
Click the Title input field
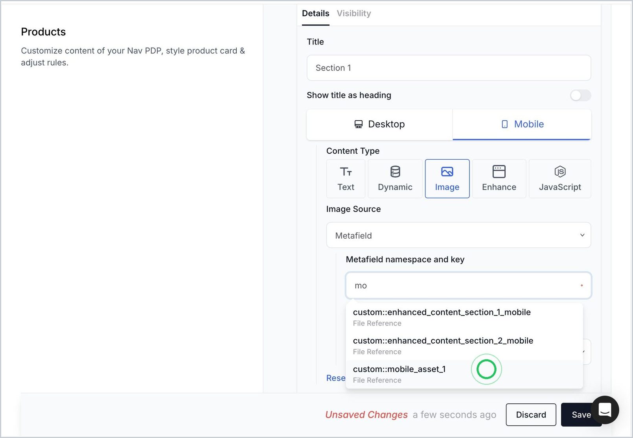[449, 68]
